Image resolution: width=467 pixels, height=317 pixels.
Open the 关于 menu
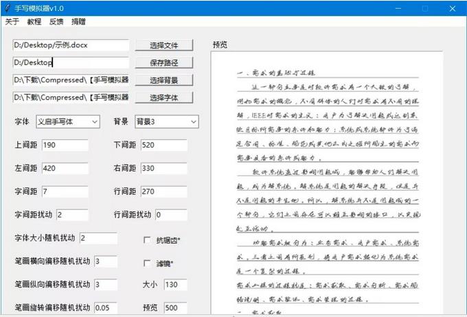[12, 22]
